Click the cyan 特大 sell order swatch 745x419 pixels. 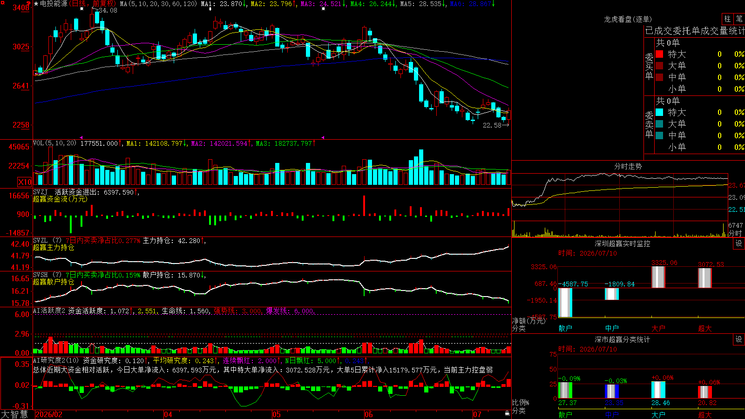pos(659,112)
